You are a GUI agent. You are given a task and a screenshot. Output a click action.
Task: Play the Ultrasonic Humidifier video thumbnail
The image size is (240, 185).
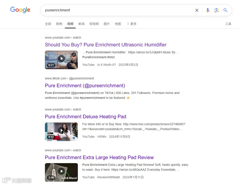[x=61, y=60]
